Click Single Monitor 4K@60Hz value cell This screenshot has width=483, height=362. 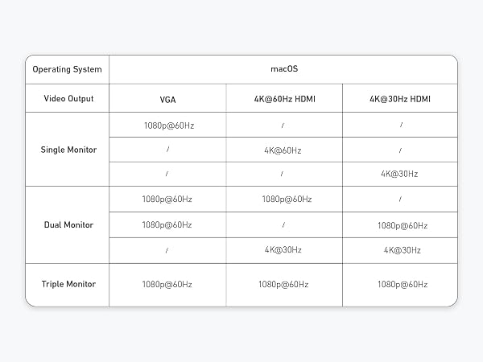tap(284, 150)
